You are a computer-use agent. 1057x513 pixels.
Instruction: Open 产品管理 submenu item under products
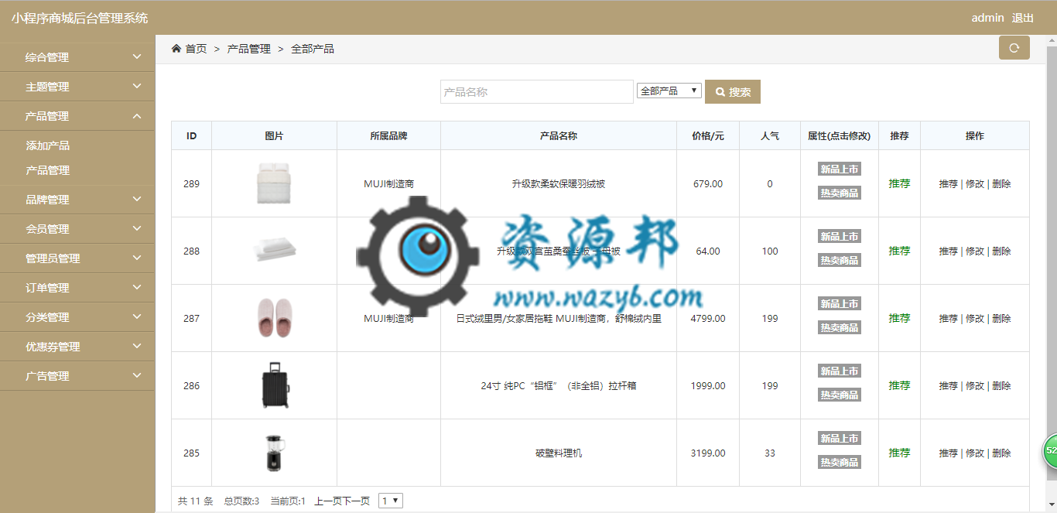(x=48, y=170)
